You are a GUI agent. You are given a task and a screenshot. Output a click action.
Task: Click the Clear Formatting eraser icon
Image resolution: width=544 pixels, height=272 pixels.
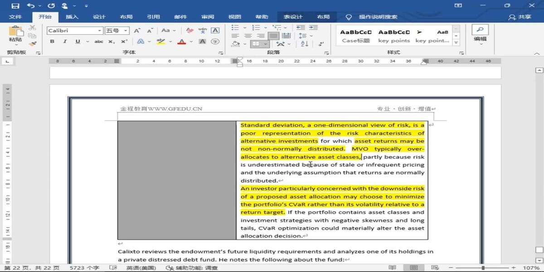189,30
